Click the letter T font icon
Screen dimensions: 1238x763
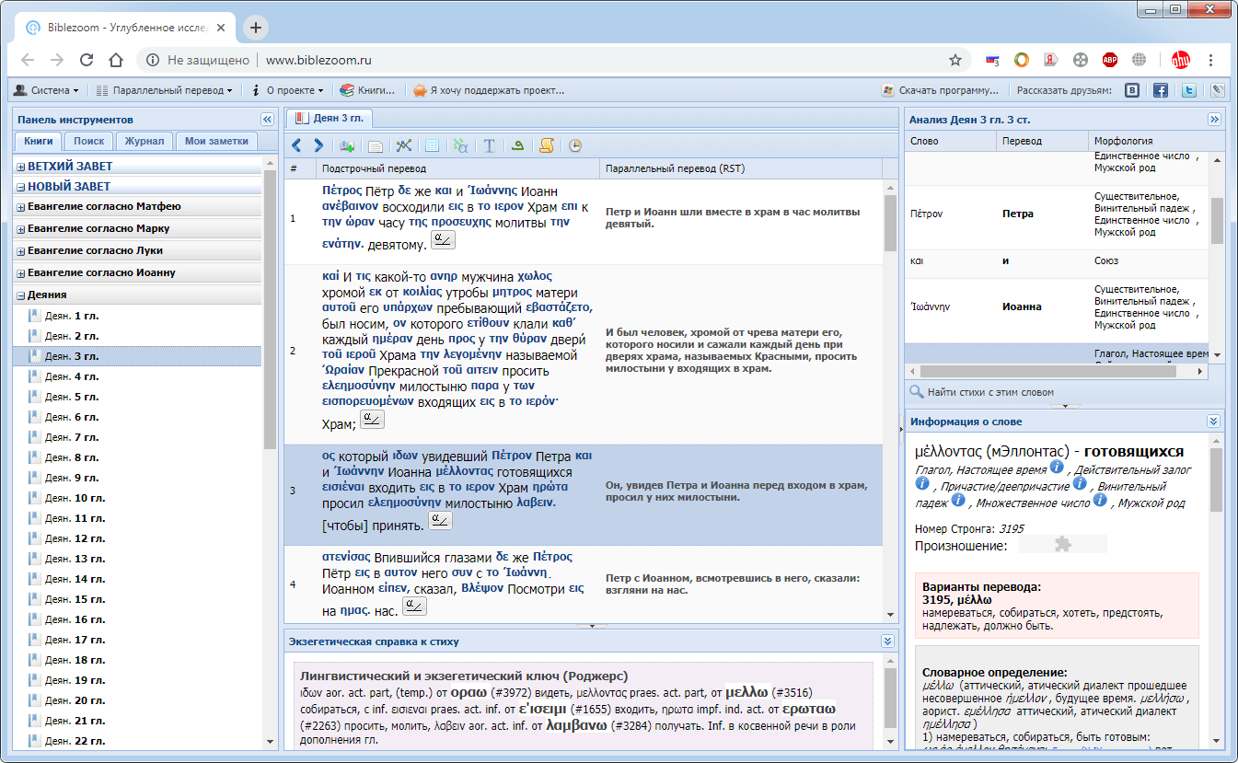[x=490, y=145]
